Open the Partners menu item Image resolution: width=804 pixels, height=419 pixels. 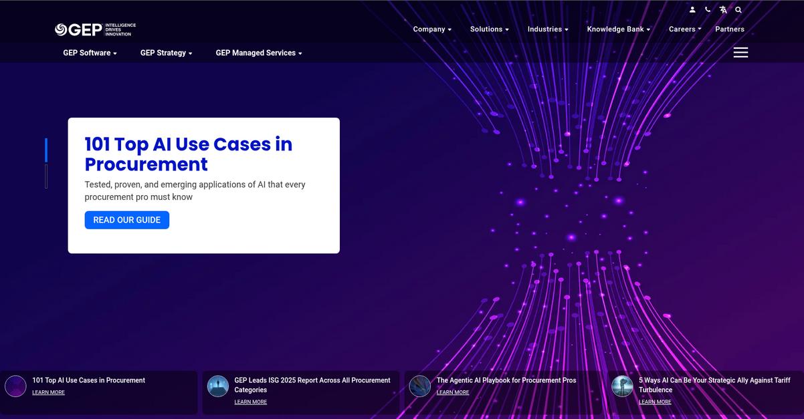(730, 29)
